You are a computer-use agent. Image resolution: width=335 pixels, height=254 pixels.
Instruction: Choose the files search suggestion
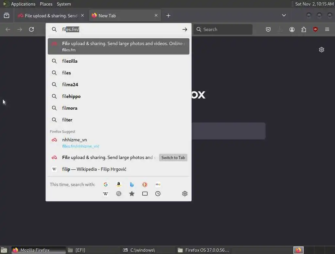118,73
